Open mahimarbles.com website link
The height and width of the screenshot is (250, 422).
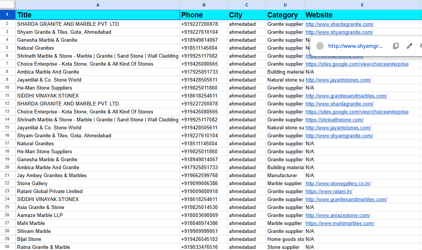[340, 223]
